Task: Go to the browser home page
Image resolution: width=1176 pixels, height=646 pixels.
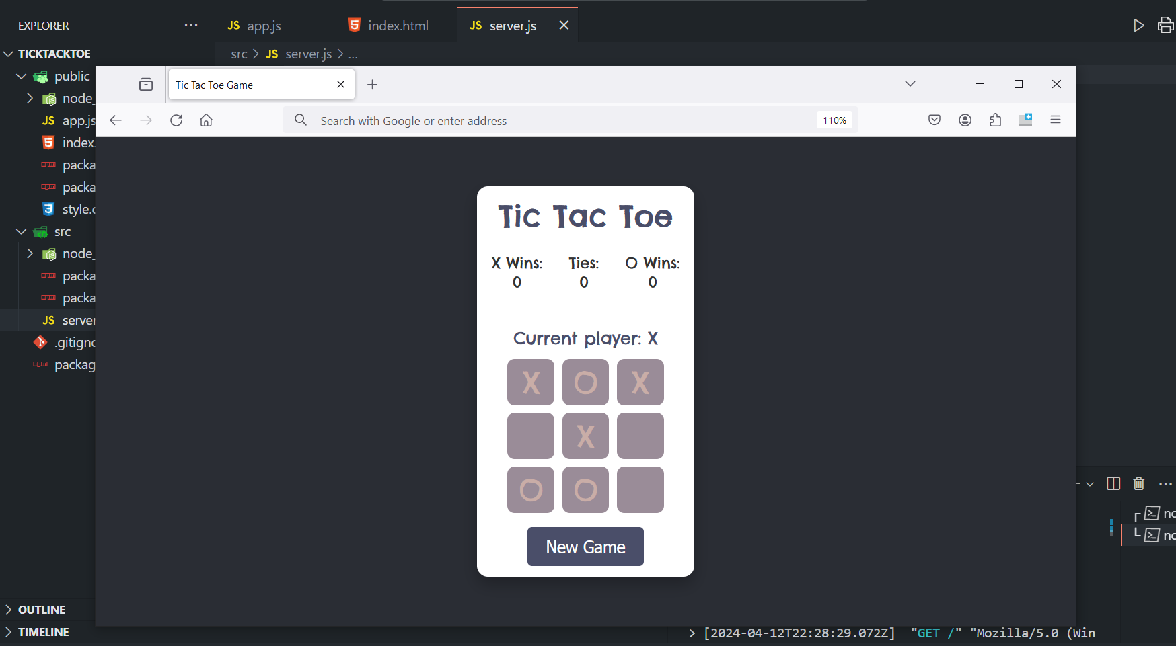Action: click(x=206, y=120)
